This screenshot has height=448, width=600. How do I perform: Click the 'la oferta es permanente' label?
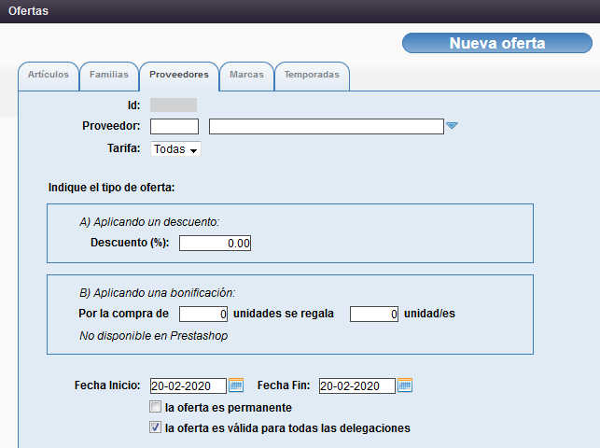[x=228, y=408]
